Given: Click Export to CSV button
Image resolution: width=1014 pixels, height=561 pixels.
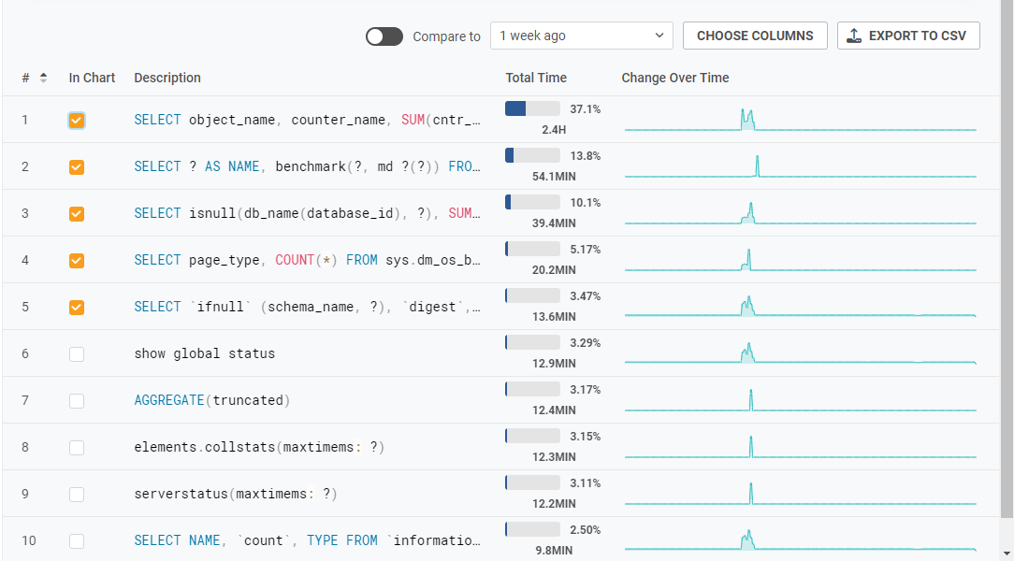Looking at the screenshot, I should tap(907, 36).
